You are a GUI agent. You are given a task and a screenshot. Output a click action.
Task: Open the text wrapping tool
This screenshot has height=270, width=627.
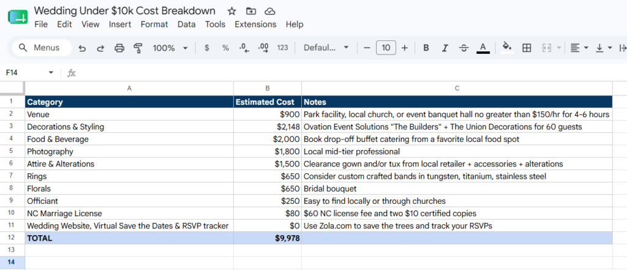click(622, 48)
